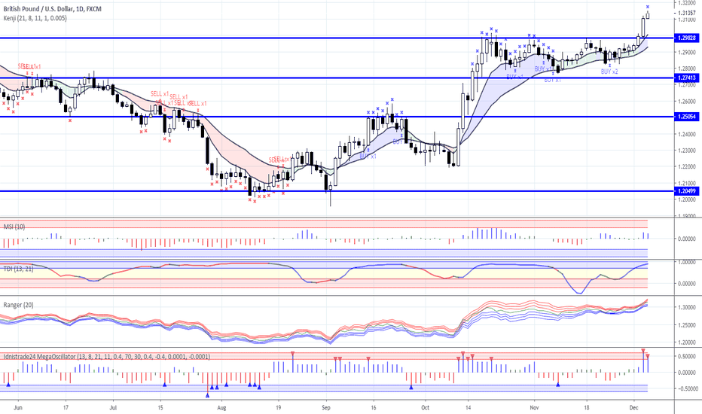Click the 1.20499 price level tag
The width and height of the screenshot is (702, 414).
click(685, 191)
